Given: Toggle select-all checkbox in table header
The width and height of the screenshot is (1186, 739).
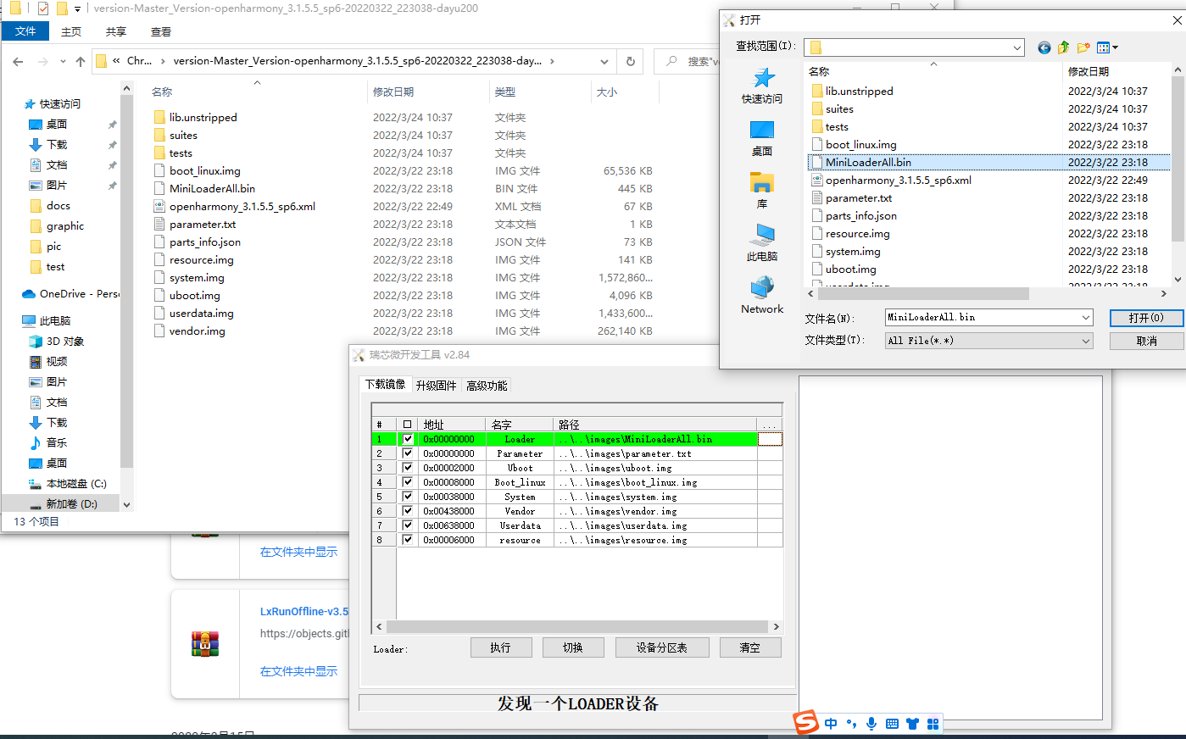Looking at the screenshot, I should point(408,425).
